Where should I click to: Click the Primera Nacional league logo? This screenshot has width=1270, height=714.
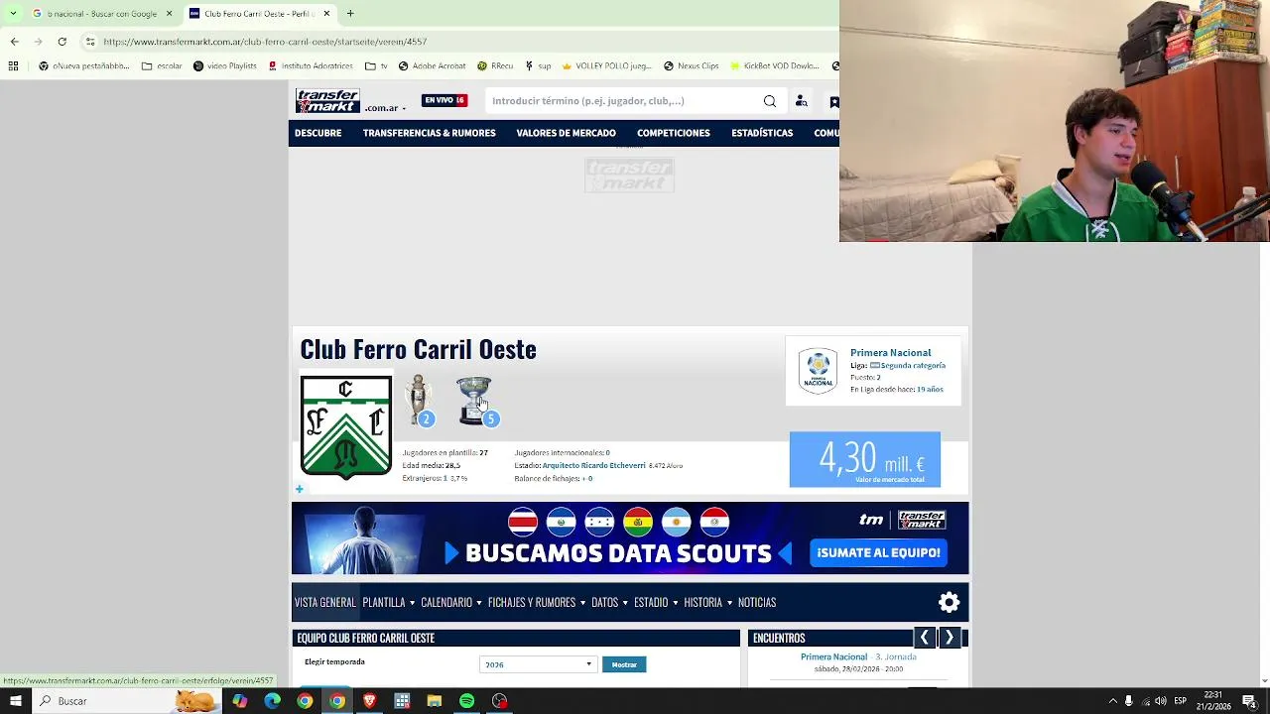[818, 372]
